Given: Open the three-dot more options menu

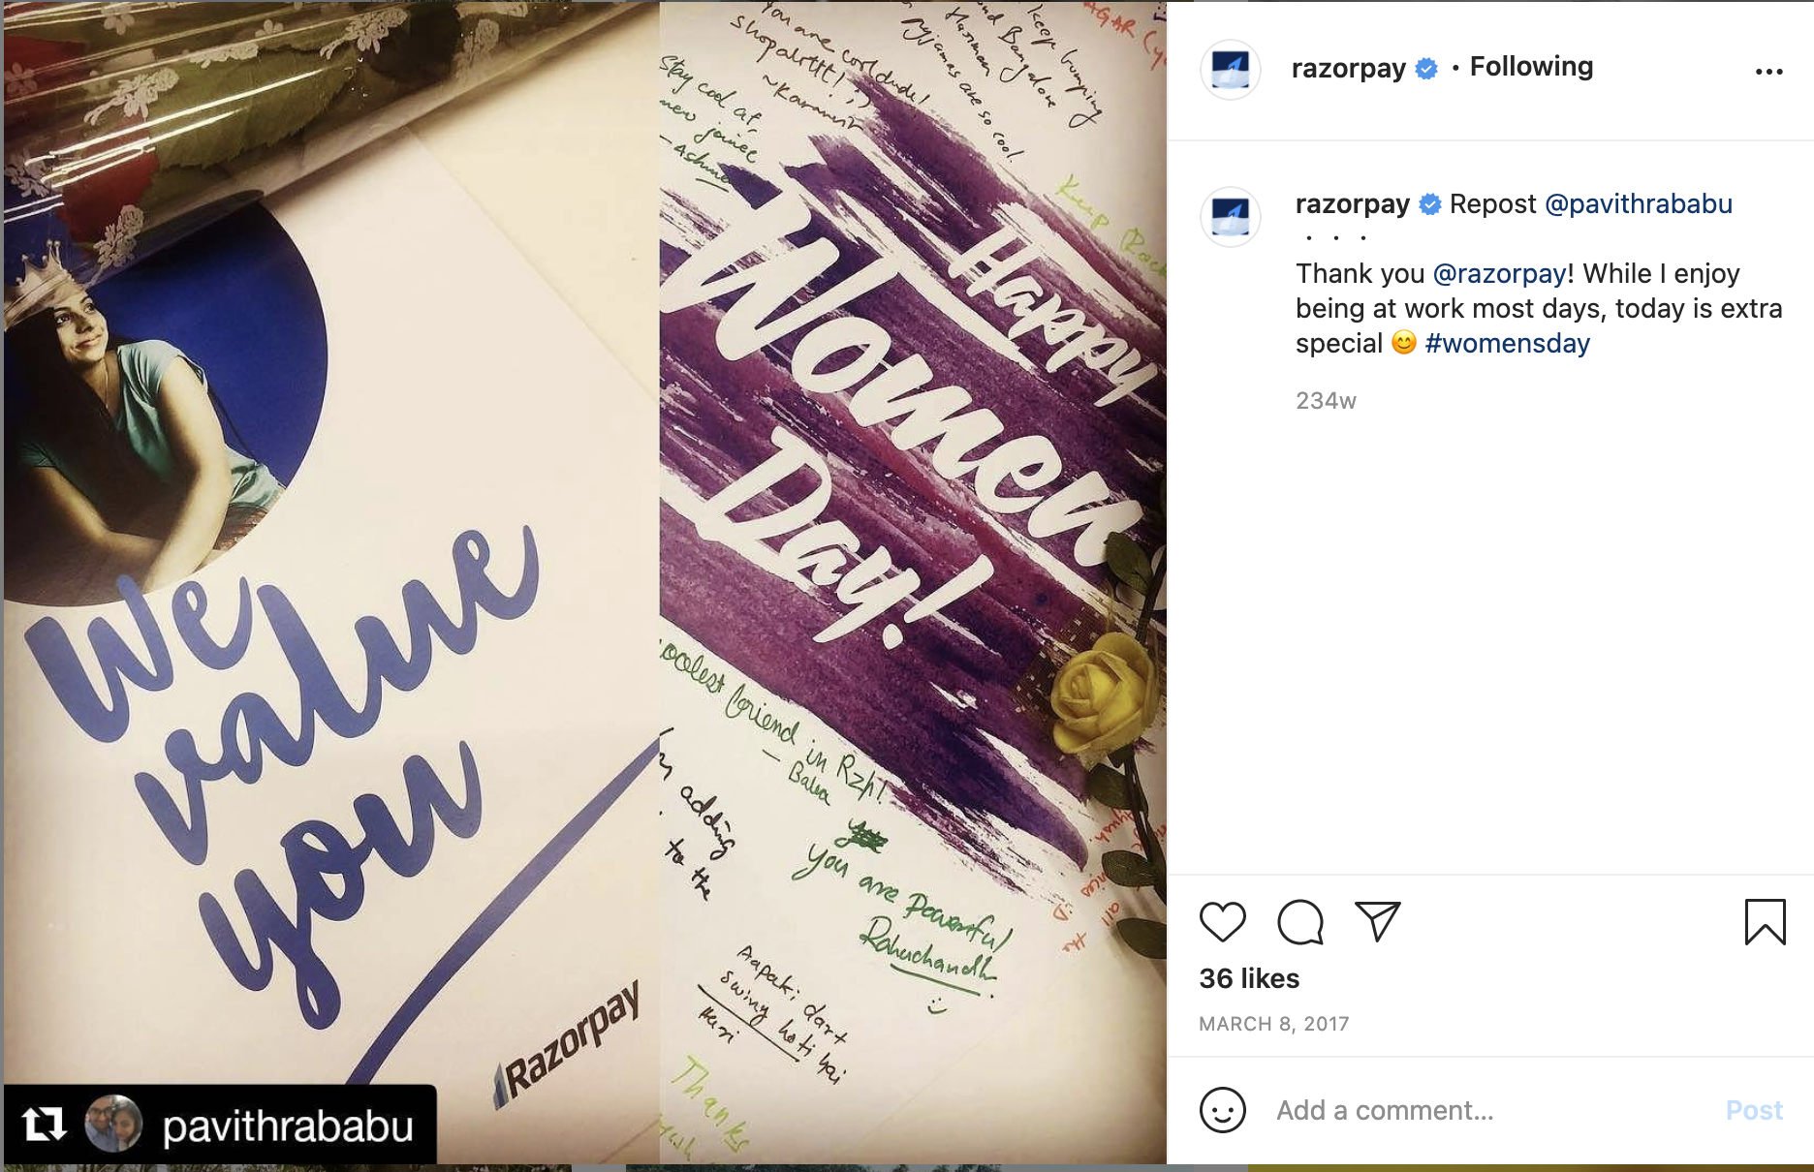Looking at the screenshot, I should tap(1768, 71).
